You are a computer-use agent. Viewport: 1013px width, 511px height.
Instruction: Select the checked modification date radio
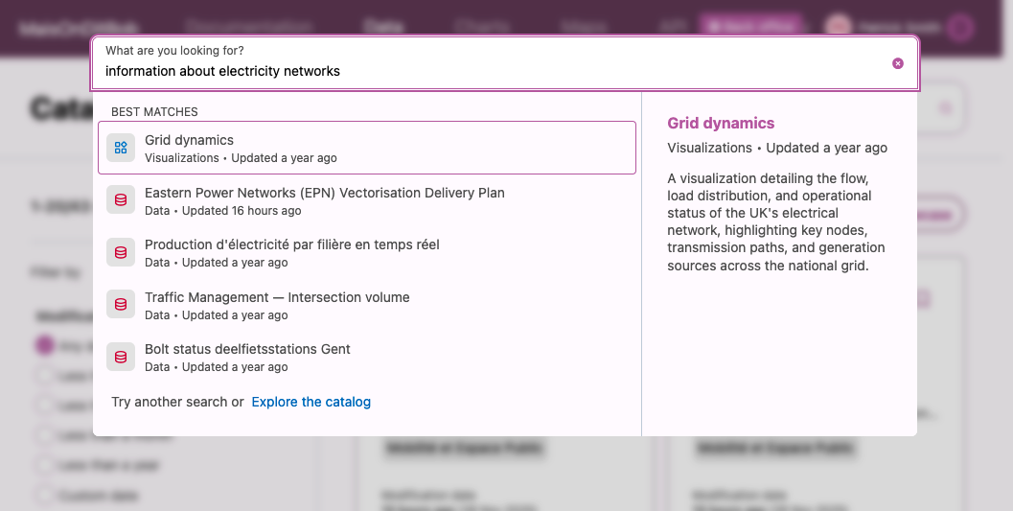coord(44,345)
